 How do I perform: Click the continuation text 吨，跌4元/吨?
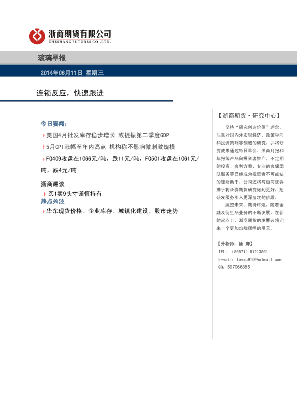(59, 170)
